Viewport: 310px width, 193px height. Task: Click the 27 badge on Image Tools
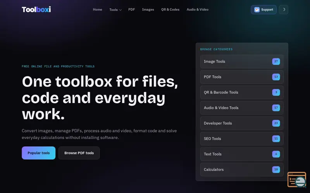click(x=276, y=61)
